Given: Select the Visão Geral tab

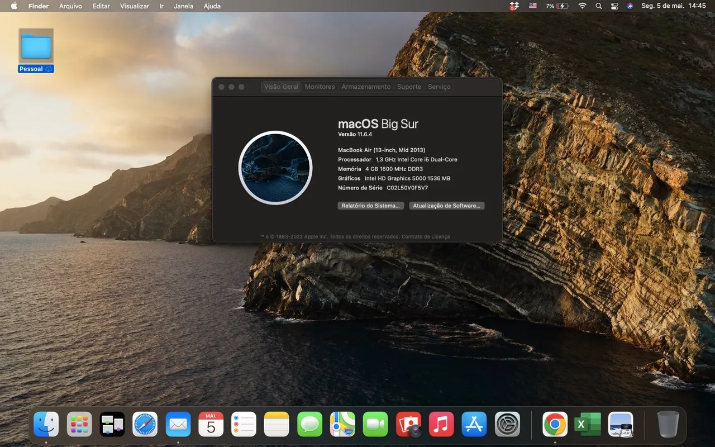Looking at the screenshot, I should [281, 87].
